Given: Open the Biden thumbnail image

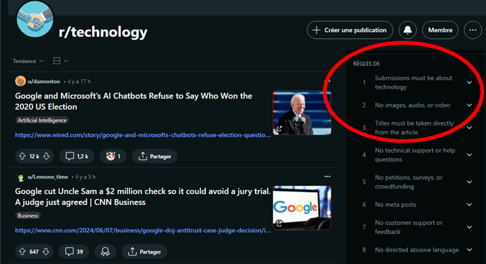Looking at the screenshot, I should [302, 113].
